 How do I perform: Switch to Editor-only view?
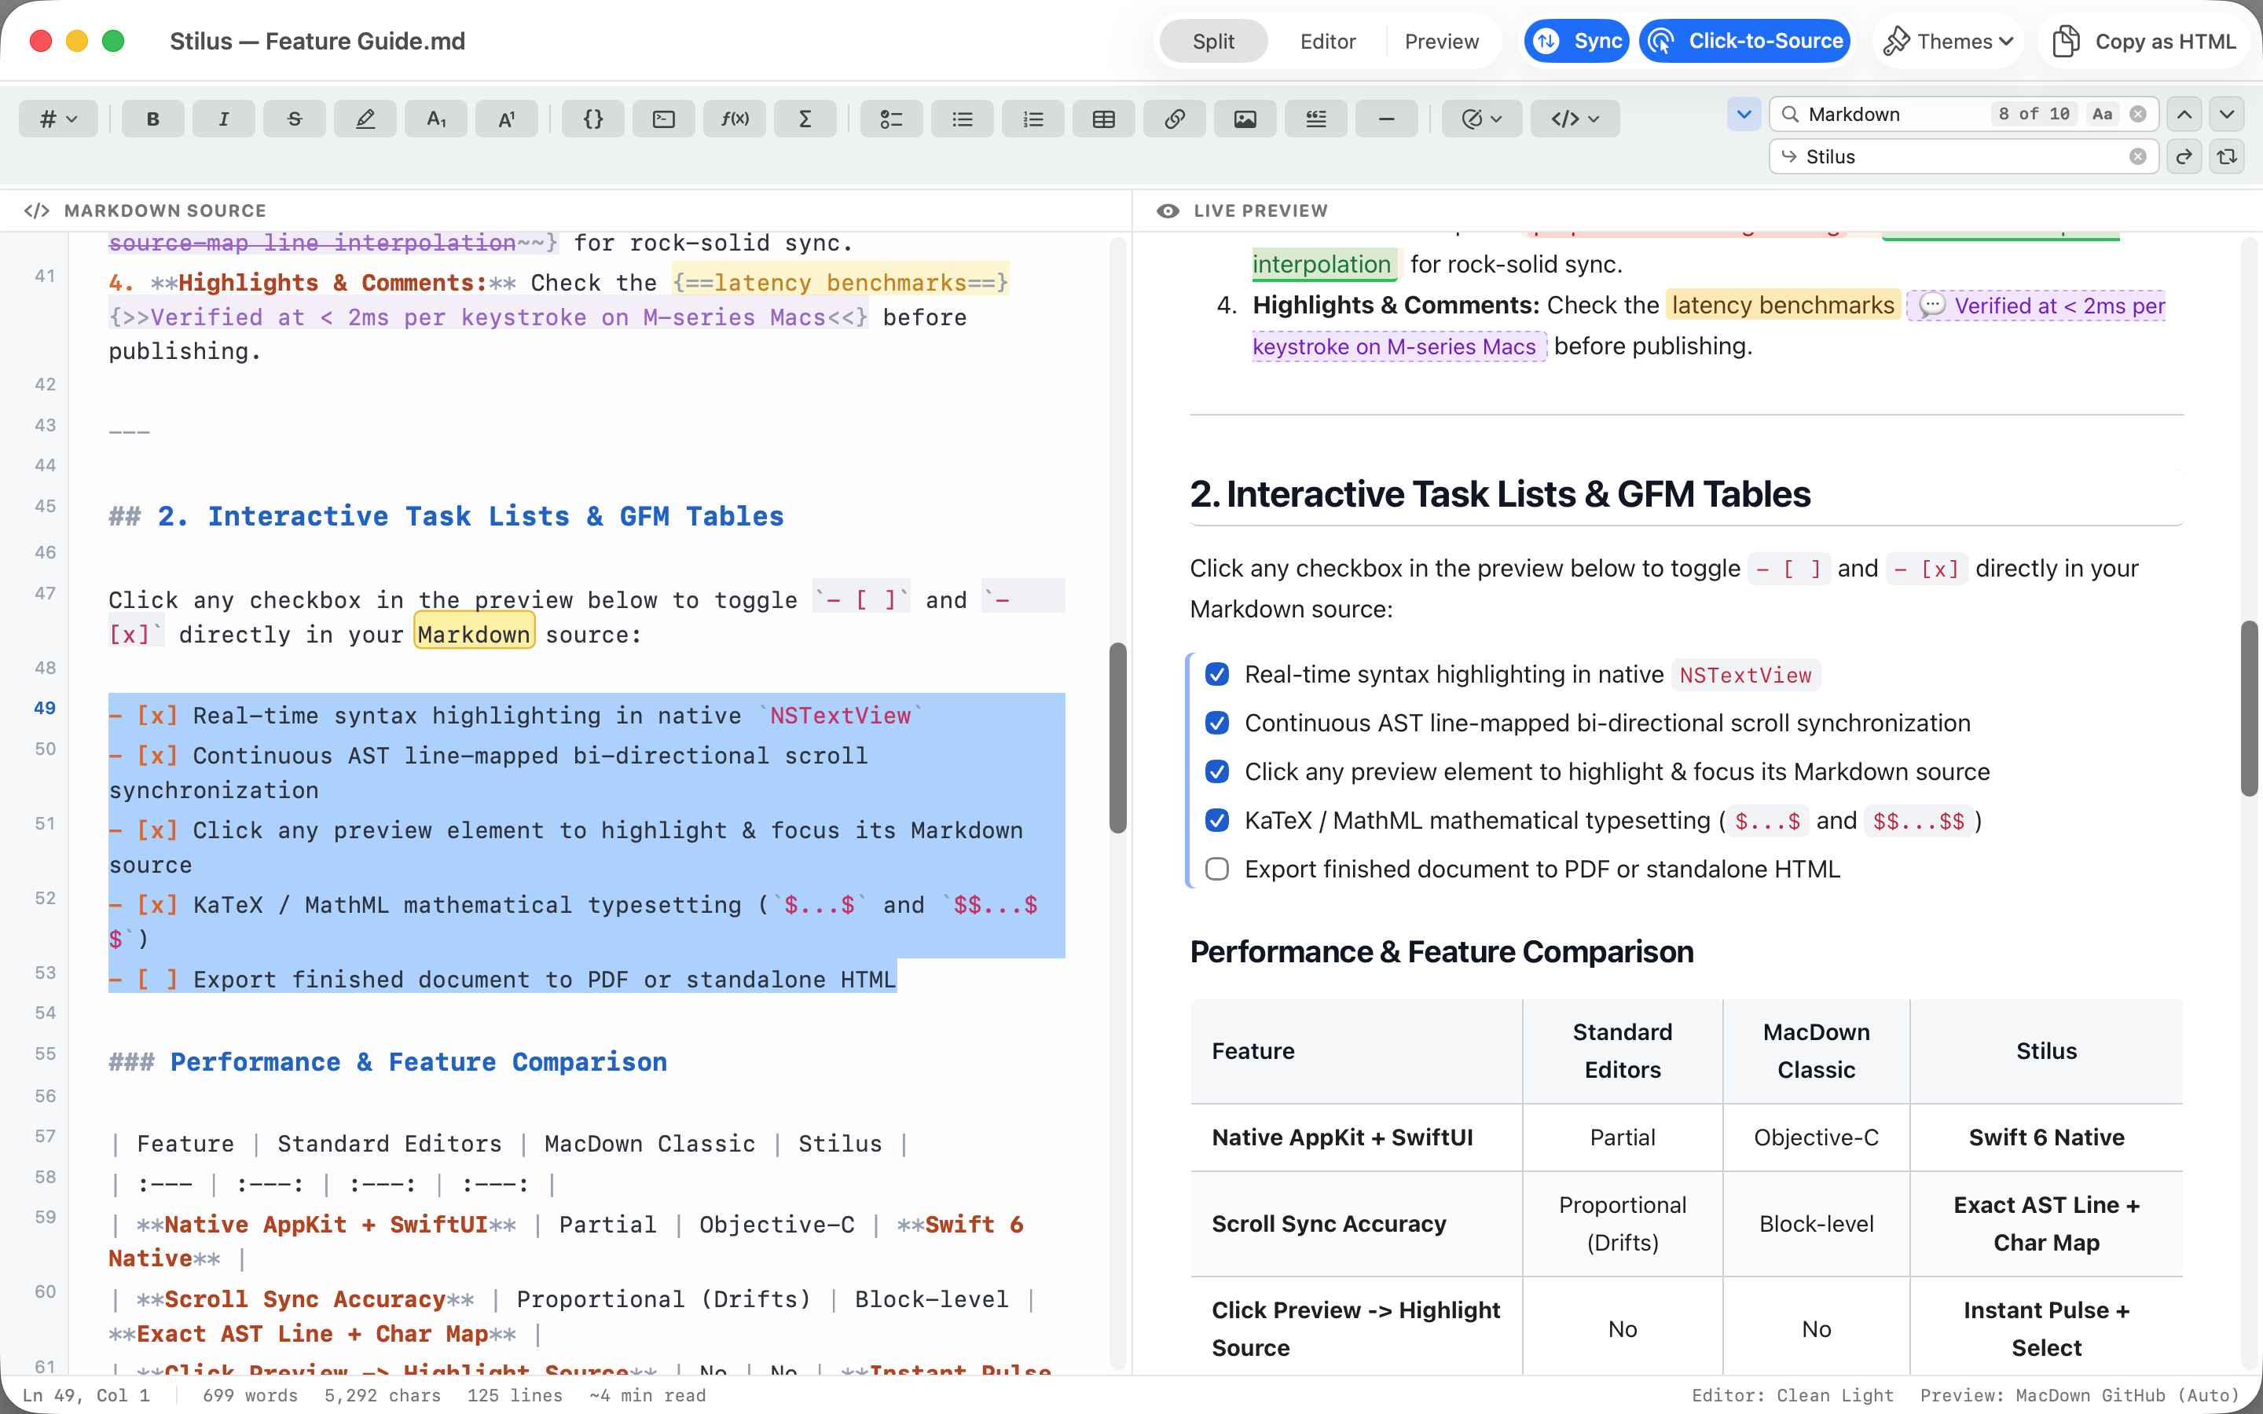1327,41
